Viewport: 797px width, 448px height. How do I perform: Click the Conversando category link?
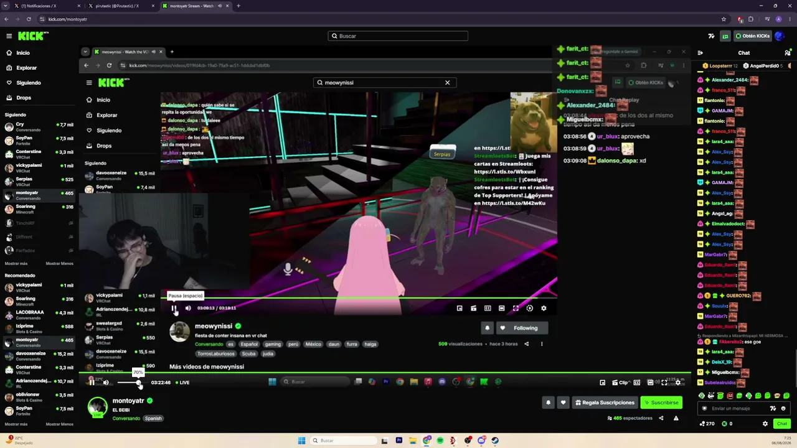point(126,418)
